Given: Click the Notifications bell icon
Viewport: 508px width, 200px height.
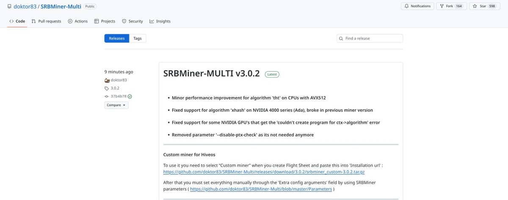Looking at the screenshot, I should (407, 6).
